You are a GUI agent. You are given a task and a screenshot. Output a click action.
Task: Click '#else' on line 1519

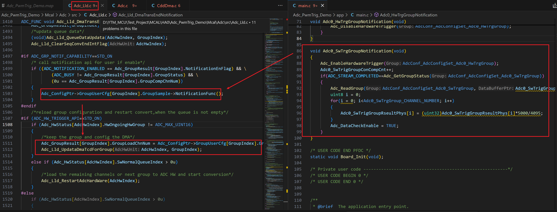(x=27, y=193)
